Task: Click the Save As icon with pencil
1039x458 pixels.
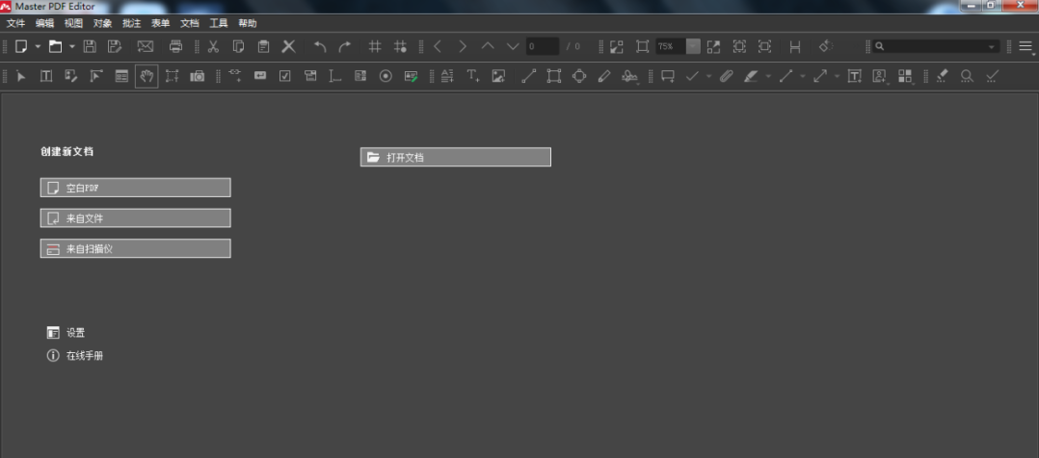Action: (115, 46)
